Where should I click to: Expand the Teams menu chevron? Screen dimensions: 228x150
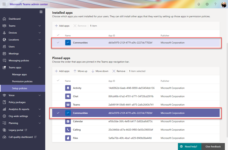(x=39, y=26)
